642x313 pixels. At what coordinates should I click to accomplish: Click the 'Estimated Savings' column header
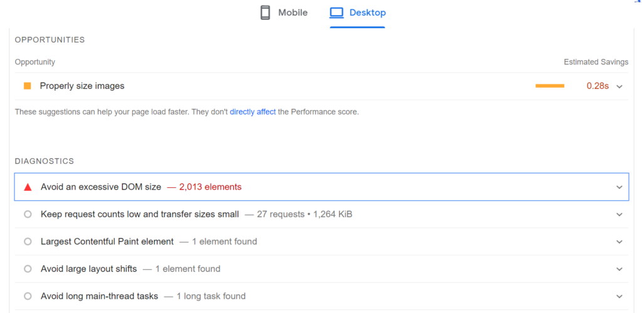[x=596, y=62]
